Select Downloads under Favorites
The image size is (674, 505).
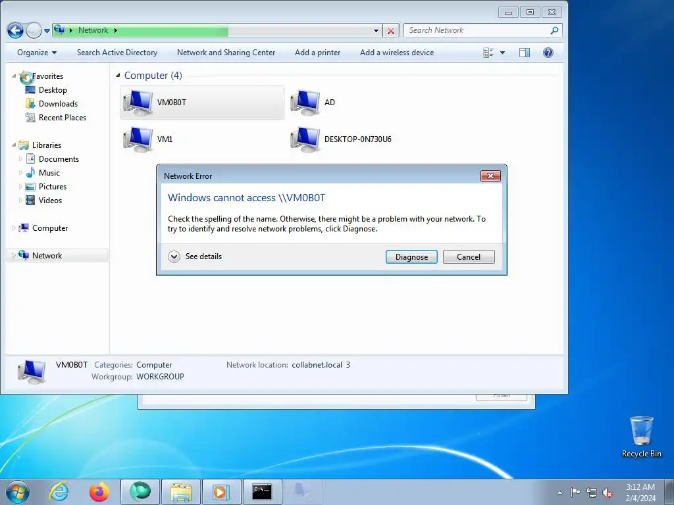tap(58, 103)
